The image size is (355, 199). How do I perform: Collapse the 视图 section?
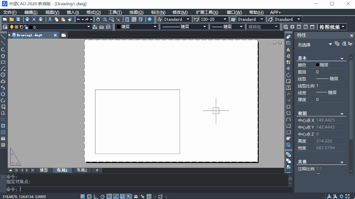tap(342, 114)
